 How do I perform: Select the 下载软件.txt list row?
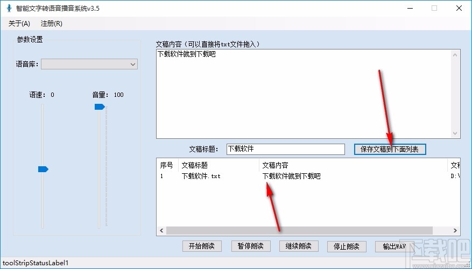[308, 176]
